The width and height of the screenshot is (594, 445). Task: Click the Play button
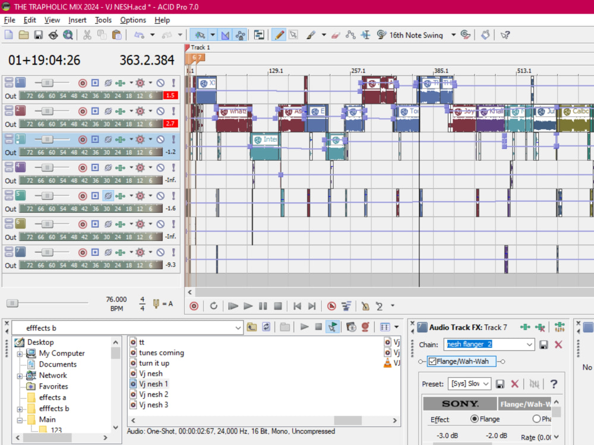[x=248, y=306]
